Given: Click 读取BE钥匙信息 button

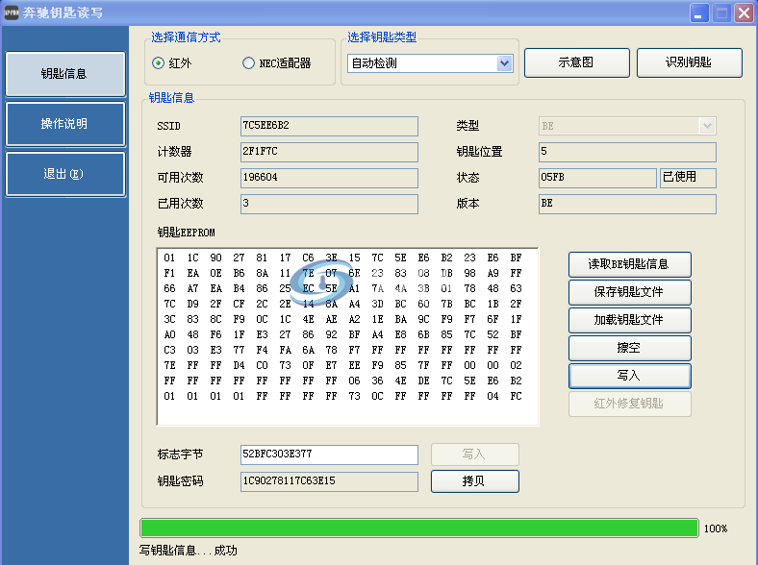Looking at the screenshot, I should click(629, 264).
